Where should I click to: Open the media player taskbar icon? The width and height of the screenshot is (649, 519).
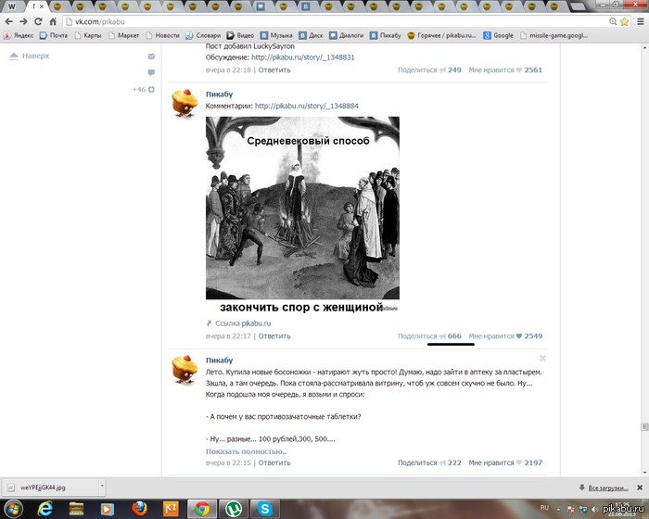coord(108,509)
